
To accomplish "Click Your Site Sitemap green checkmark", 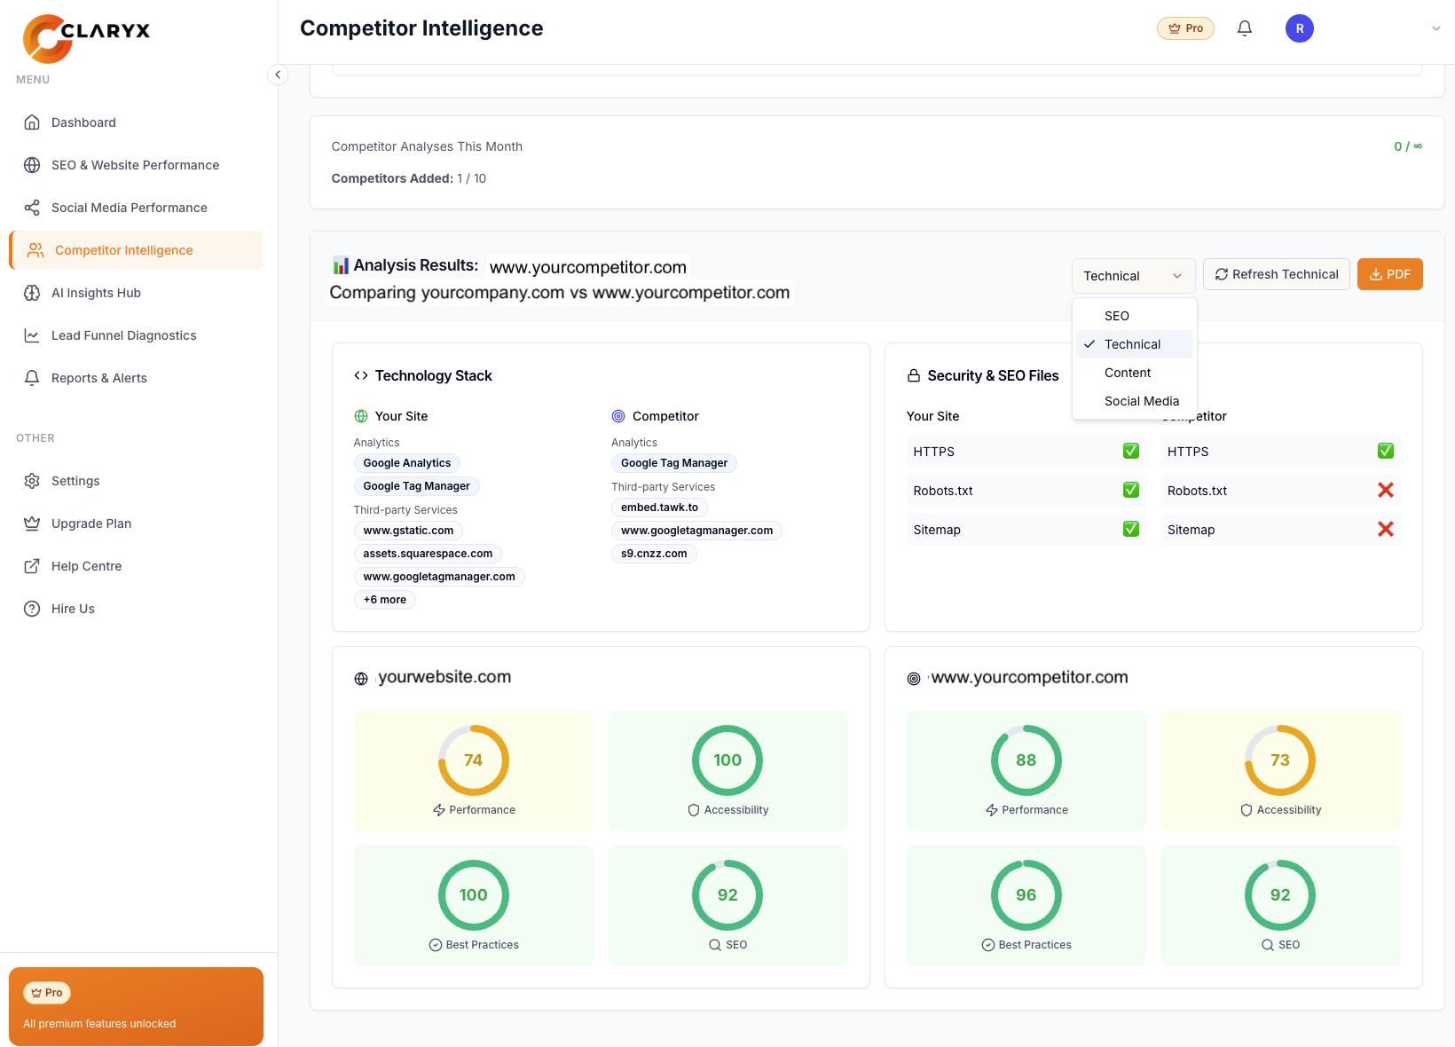I will click(1131, 529).
